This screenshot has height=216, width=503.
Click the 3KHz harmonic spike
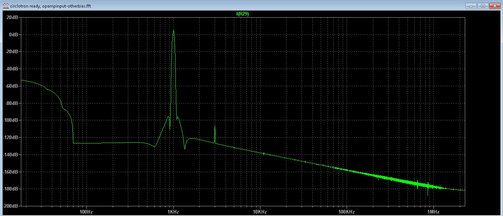pyautogui.click(x=215, y=133)
